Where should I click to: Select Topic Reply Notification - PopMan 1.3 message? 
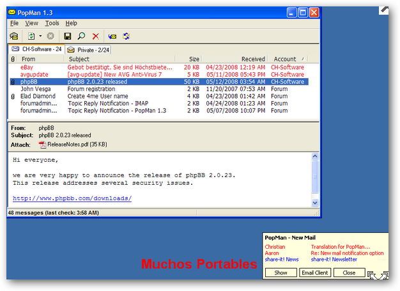coord(159,111)
